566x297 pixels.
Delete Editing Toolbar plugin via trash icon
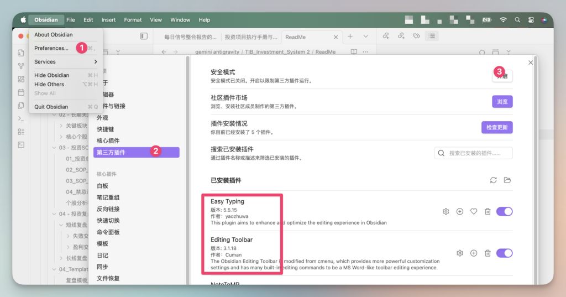(x=488, y=253)
